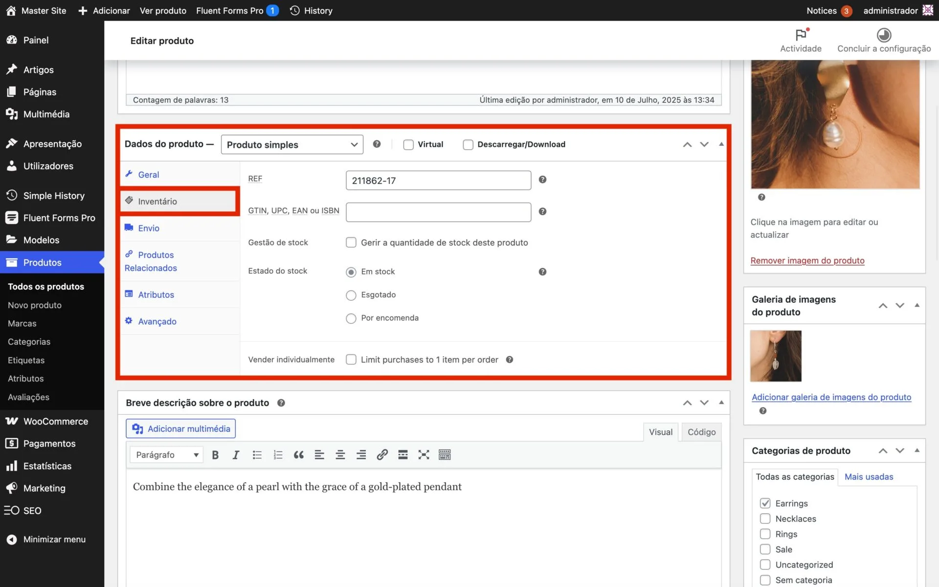Viewport: 939px width, 587px height.
Task: Click the Italic formatting icon
Action: (236, 455)
